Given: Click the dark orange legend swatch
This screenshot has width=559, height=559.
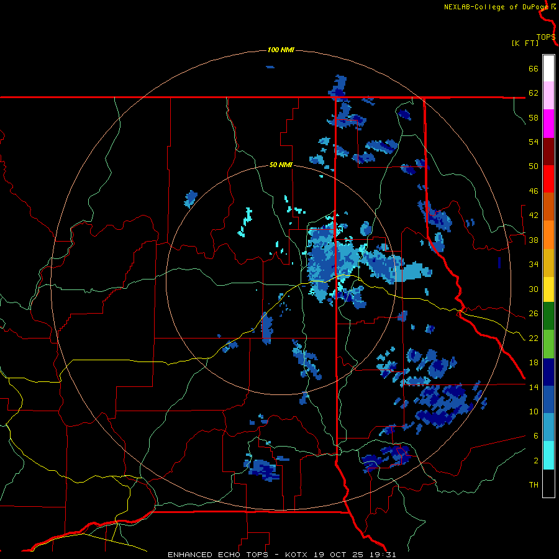Looking at the screenshot, I should (548, 206).
